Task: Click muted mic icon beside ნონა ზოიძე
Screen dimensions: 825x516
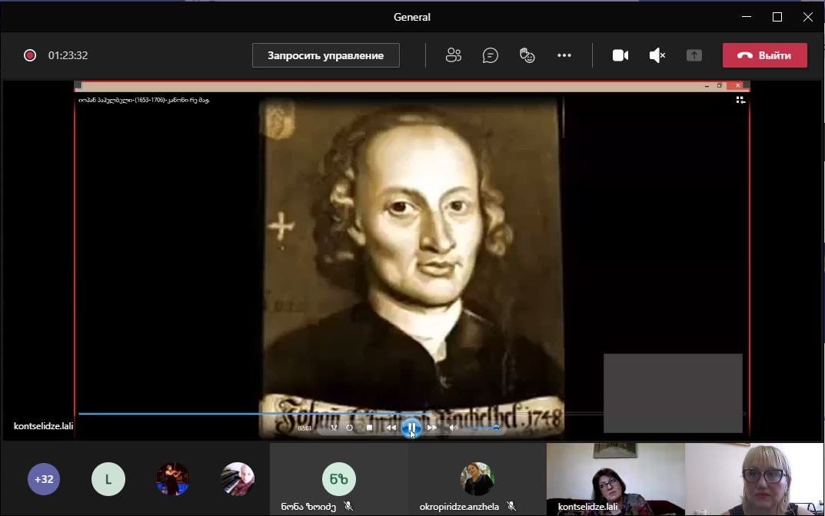Action: 348,507
